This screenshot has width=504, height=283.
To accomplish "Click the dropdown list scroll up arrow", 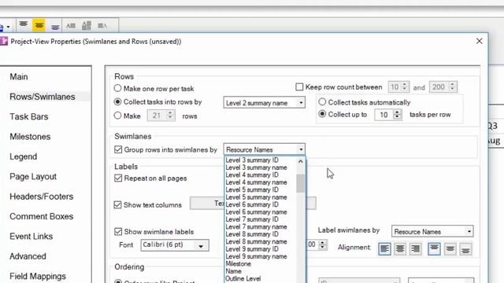I will click(301, 161).
